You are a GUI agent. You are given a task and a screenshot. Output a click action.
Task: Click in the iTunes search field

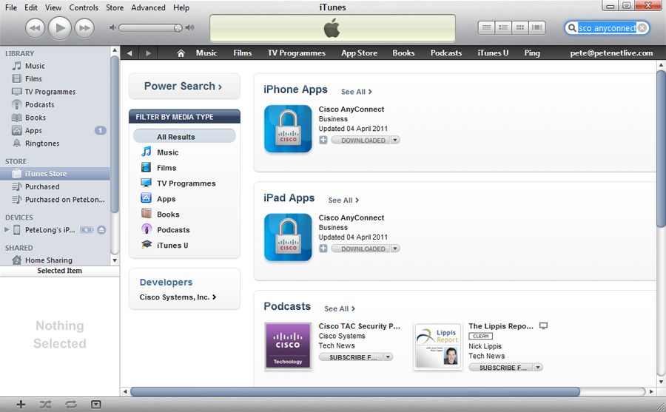click(607, 28)
